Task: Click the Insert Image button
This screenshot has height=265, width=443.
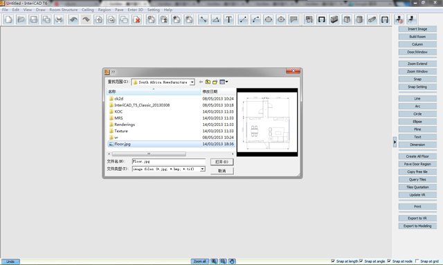Action: [417, 29]
